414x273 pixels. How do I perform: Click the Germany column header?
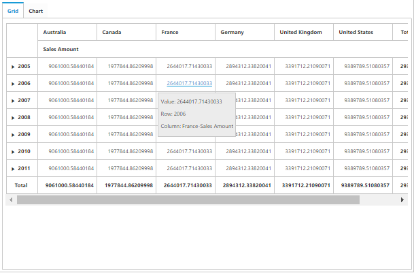(232, 33)
